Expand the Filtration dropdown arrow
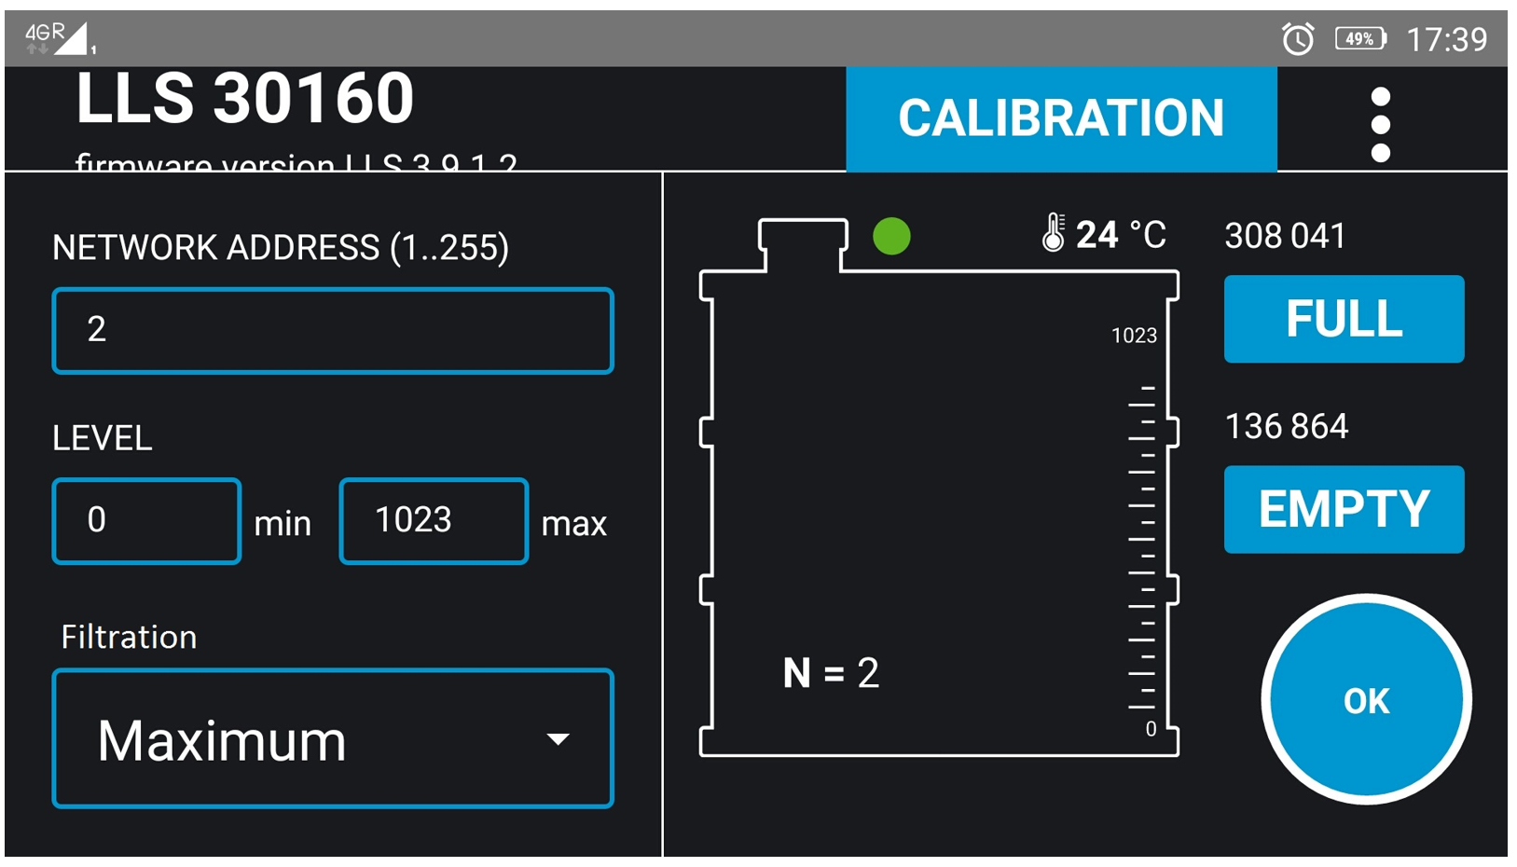The width and height of the screenshot is (1517, 867). pyautogui.click(x=558, y=739)
